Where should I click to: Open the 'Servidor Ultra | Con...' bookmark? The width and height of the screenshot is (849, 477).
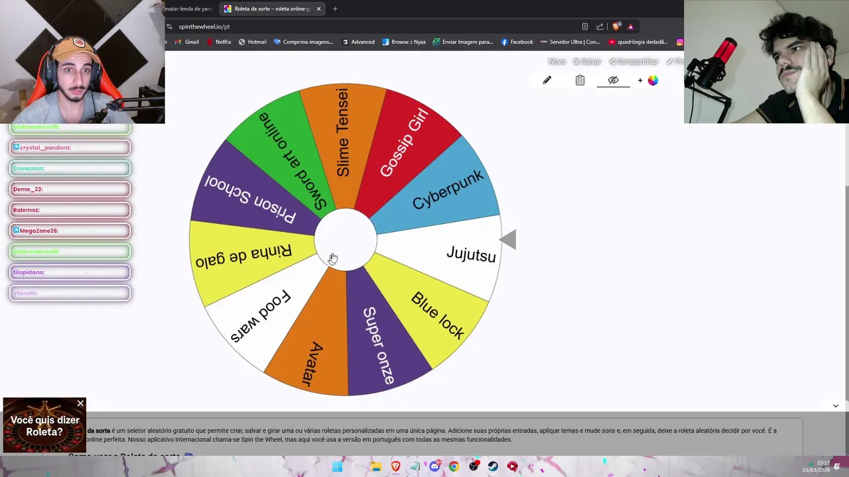point(570,42)
